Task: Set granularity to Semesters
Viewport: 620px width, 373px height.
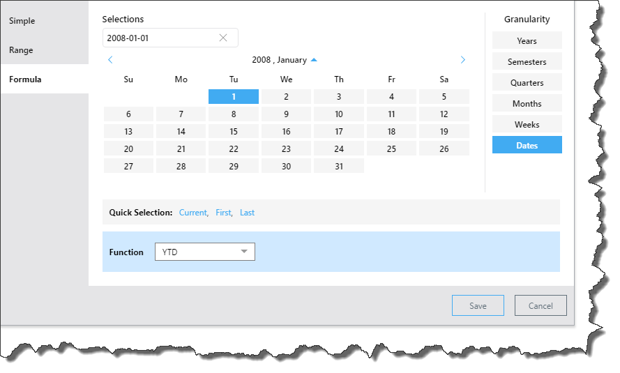Action: coord(527,61)
